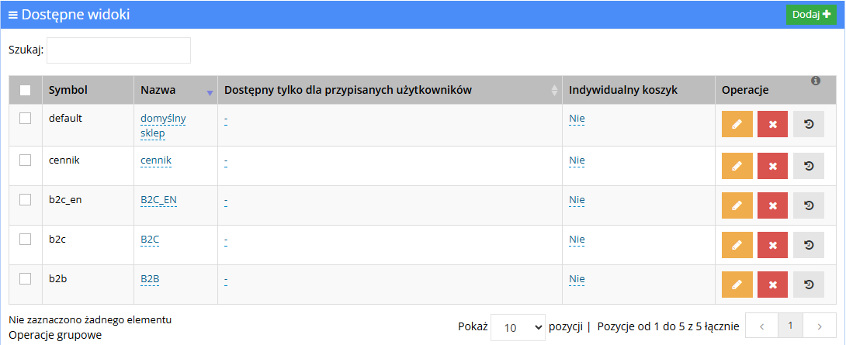Edit the b2c view row

coord(737,245)
